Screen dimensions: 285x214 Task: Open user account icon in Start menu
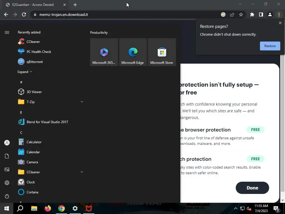coord(7,143)
